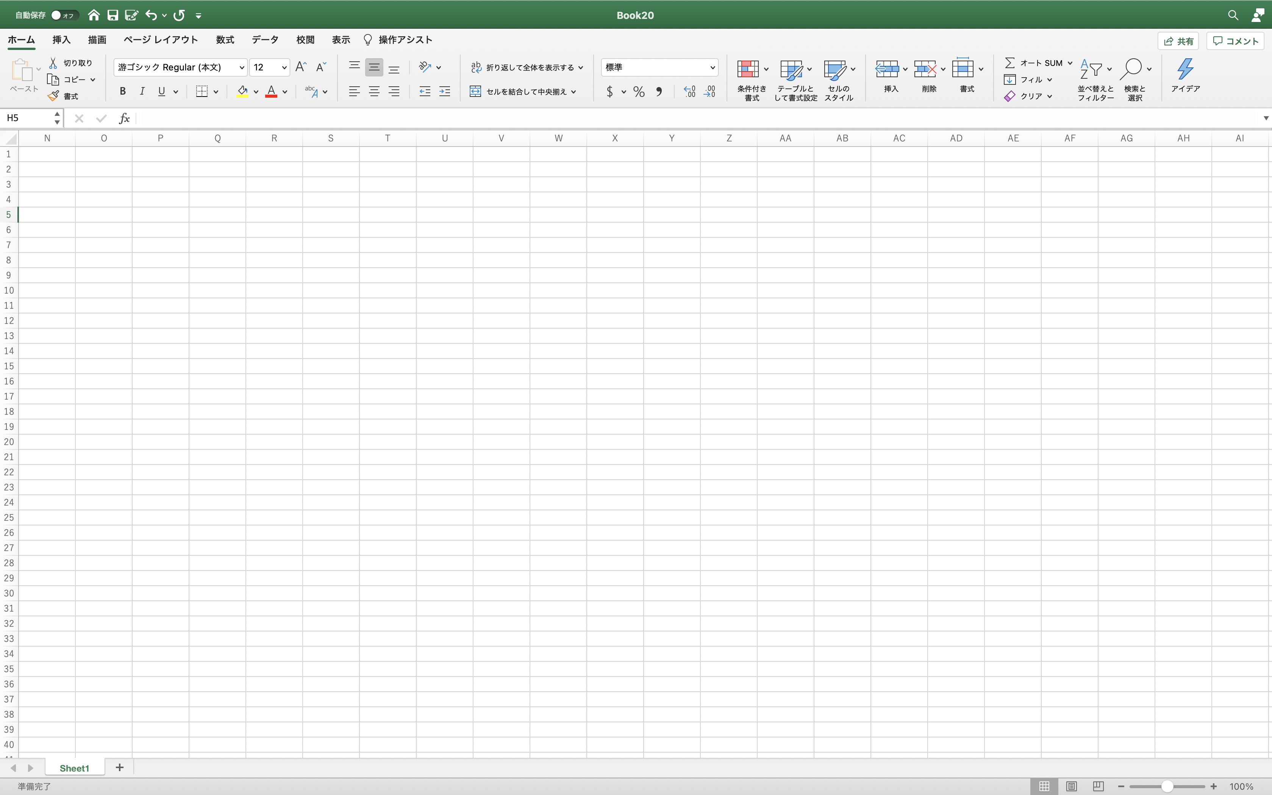
Task: Align text left
Action: (355, 92)
